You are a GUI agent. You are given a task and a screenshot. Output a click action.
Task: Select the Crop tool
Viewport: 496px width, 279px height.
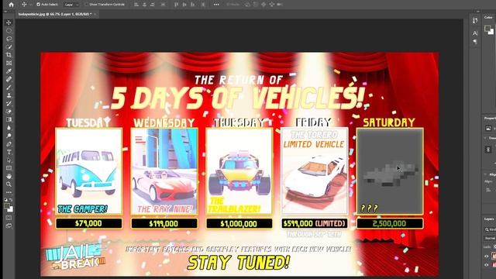coord(9,55)
